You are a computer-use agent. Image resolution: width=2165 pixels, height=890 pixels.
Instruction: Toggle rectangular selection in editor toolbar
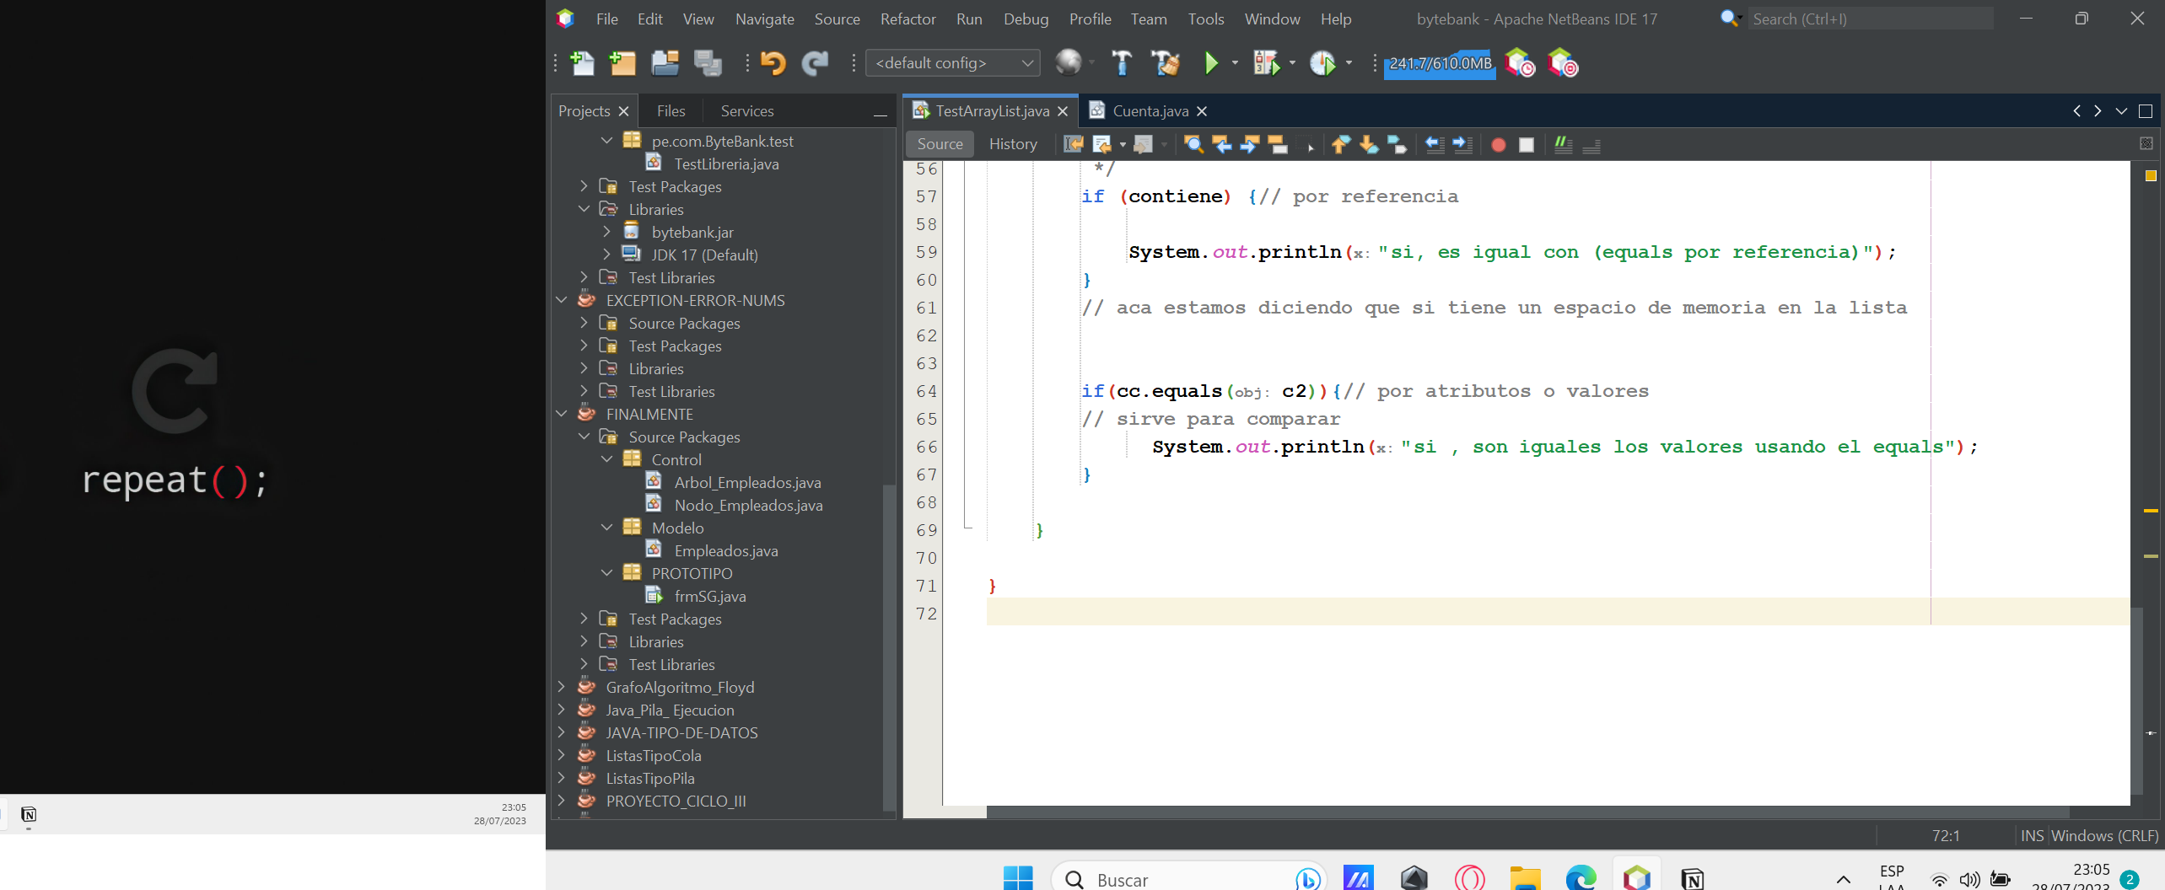pos(1306,145)
